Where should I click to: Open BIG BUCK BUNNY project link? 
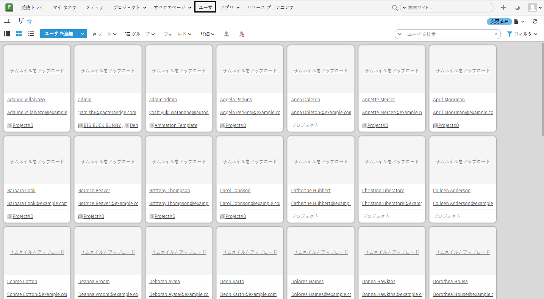pos(102,125)
